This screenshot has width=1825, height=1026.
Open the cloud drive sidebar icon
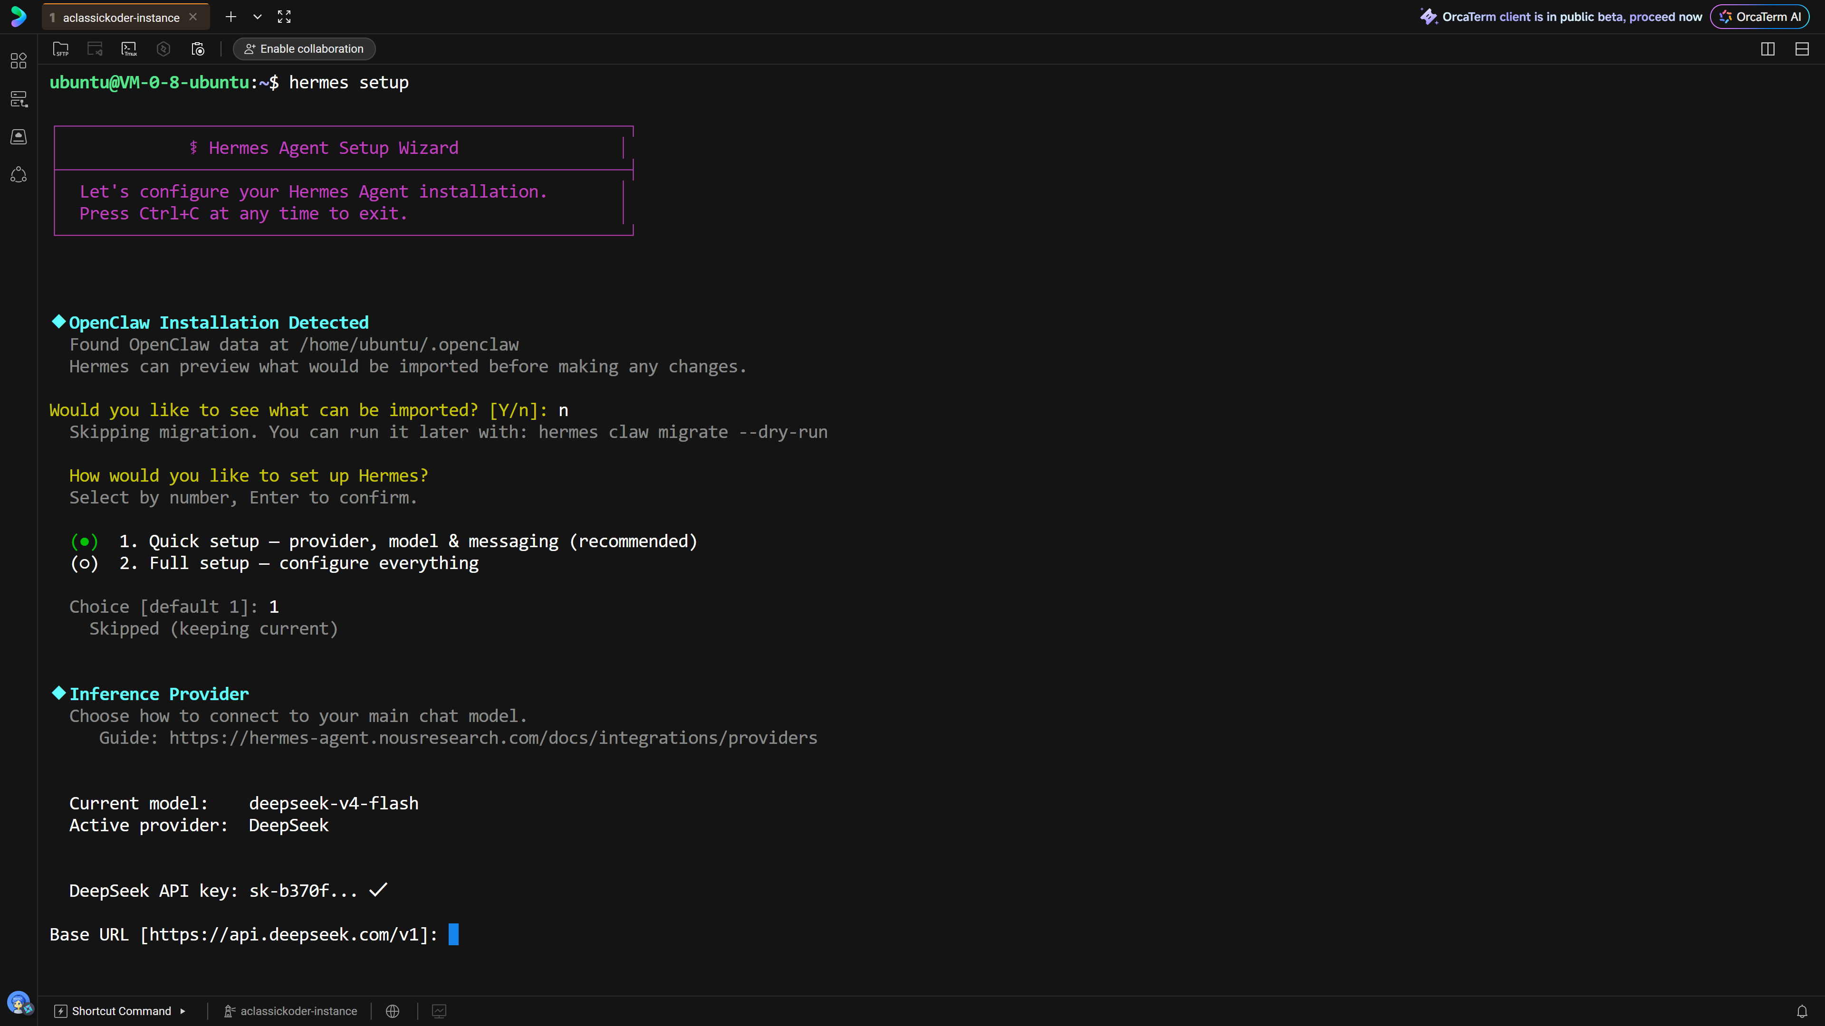click(19, 137)
